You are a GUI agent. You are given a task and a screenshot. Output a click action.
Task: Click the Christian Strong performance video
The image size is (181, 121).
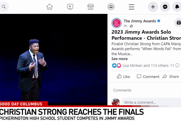pos(54,60)
